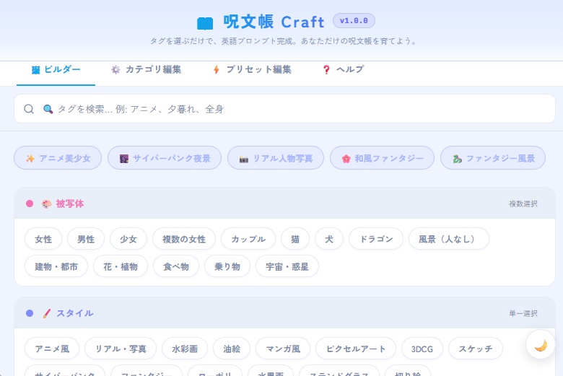Click night city icon on サイバーパンク夜景

pyautogui.click(x=124, y=158)
